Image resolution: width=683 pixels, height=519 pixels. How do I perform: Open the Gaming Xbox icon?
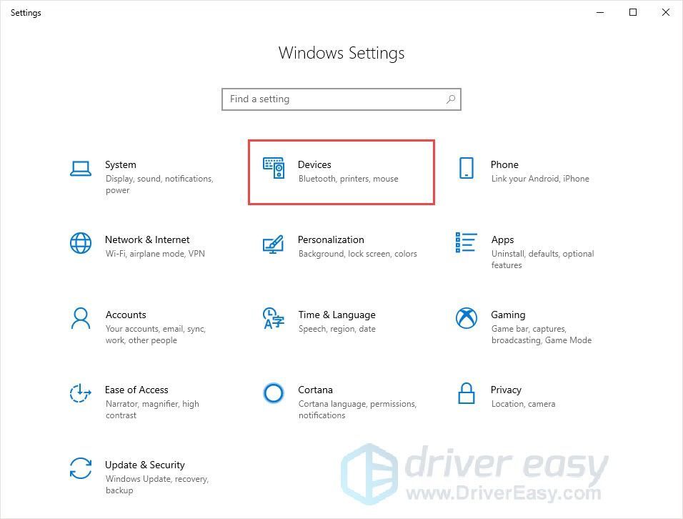coord(466,318)
